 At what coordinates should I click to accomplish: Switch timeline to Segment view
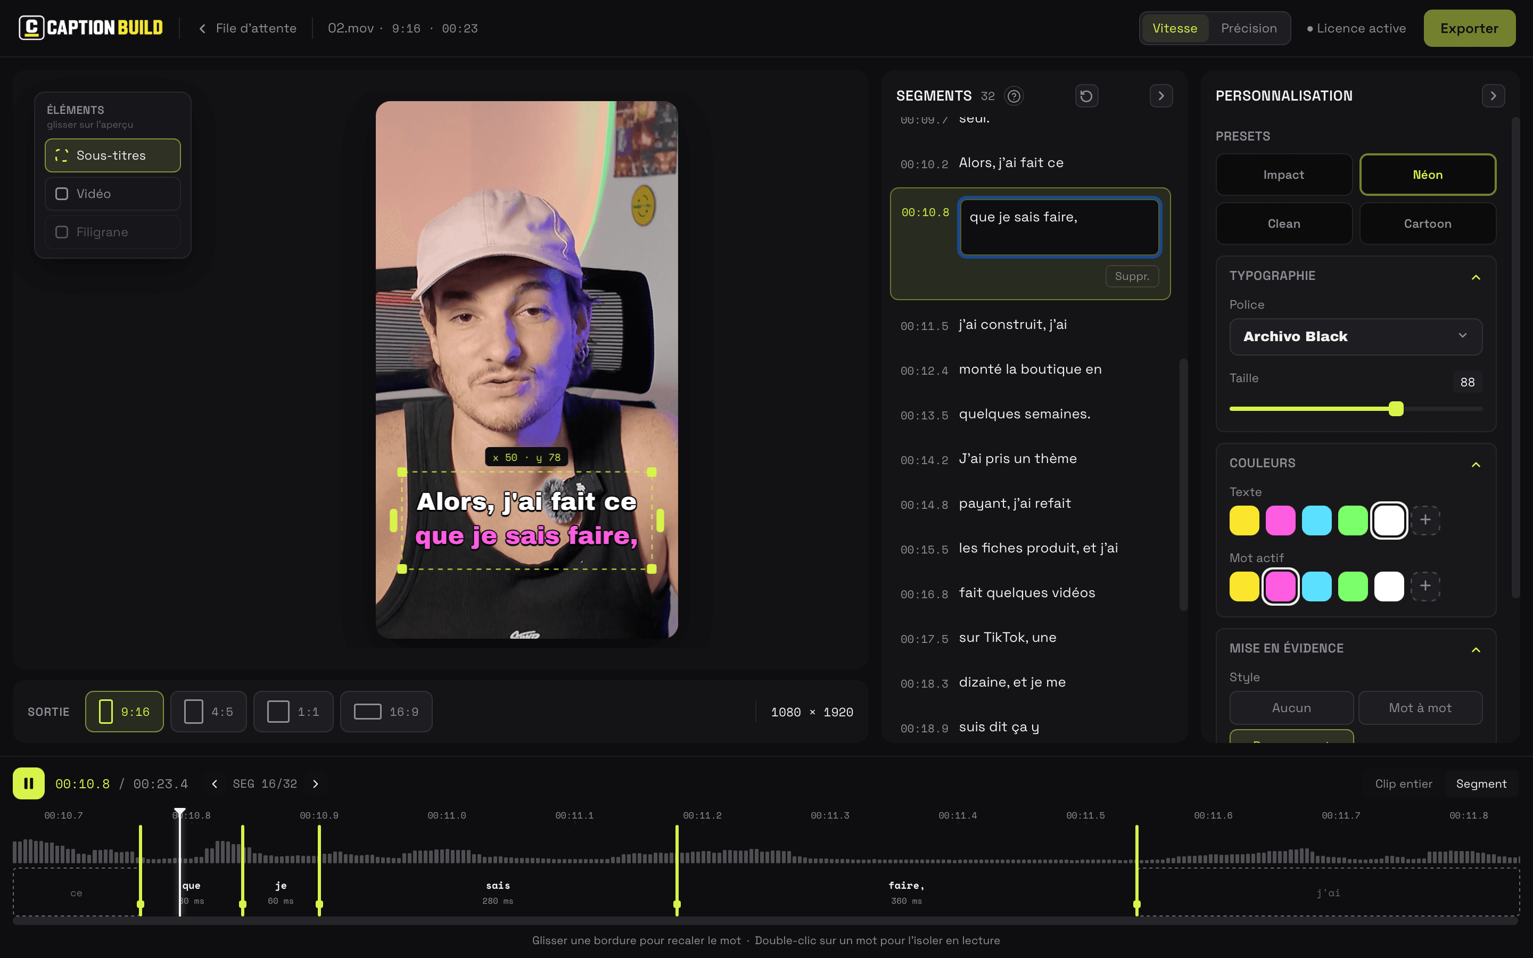click(x=1481, y=784)
